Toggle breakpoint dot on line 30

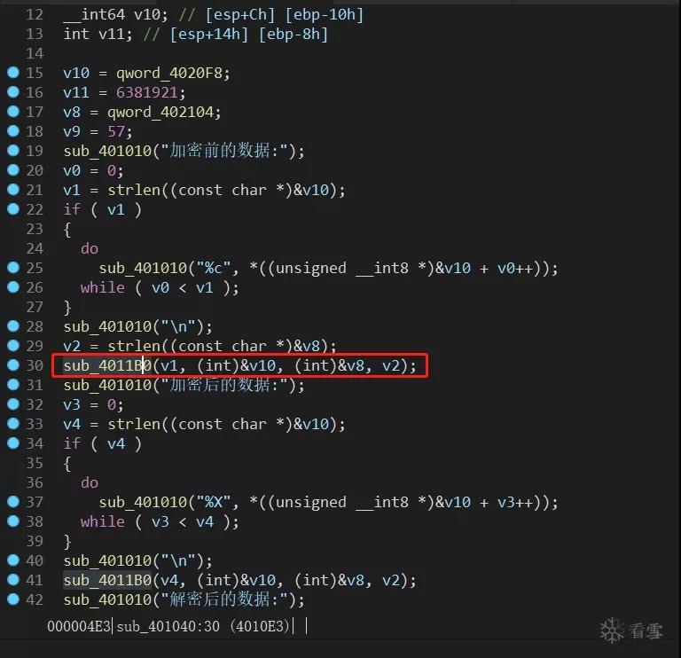pyautogui.click(x=13, y=364)
